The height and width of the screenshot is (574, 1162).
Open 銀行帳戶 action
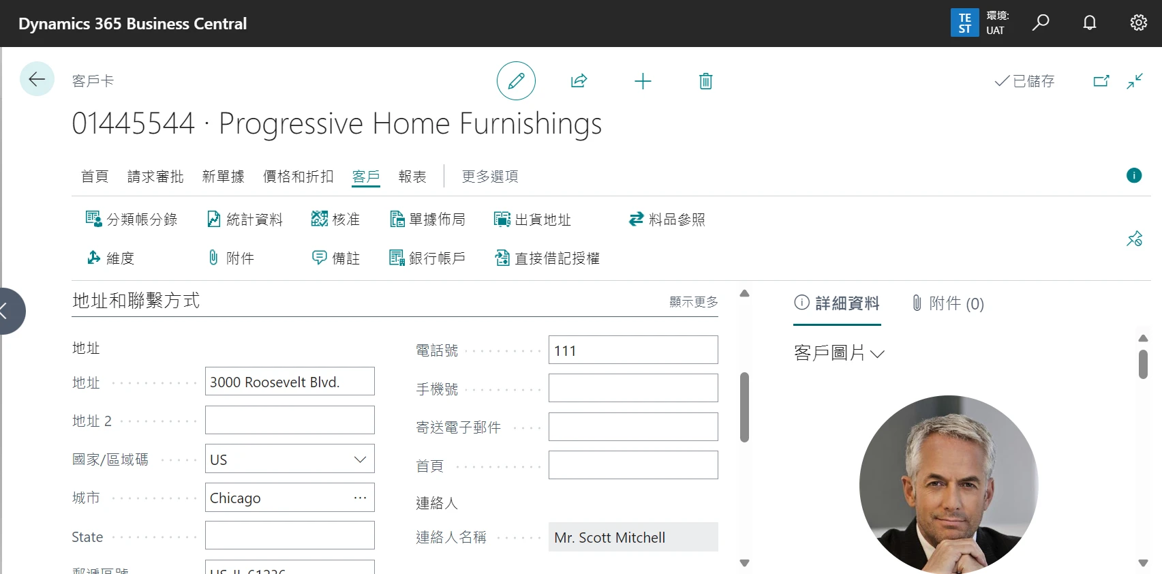427,258
